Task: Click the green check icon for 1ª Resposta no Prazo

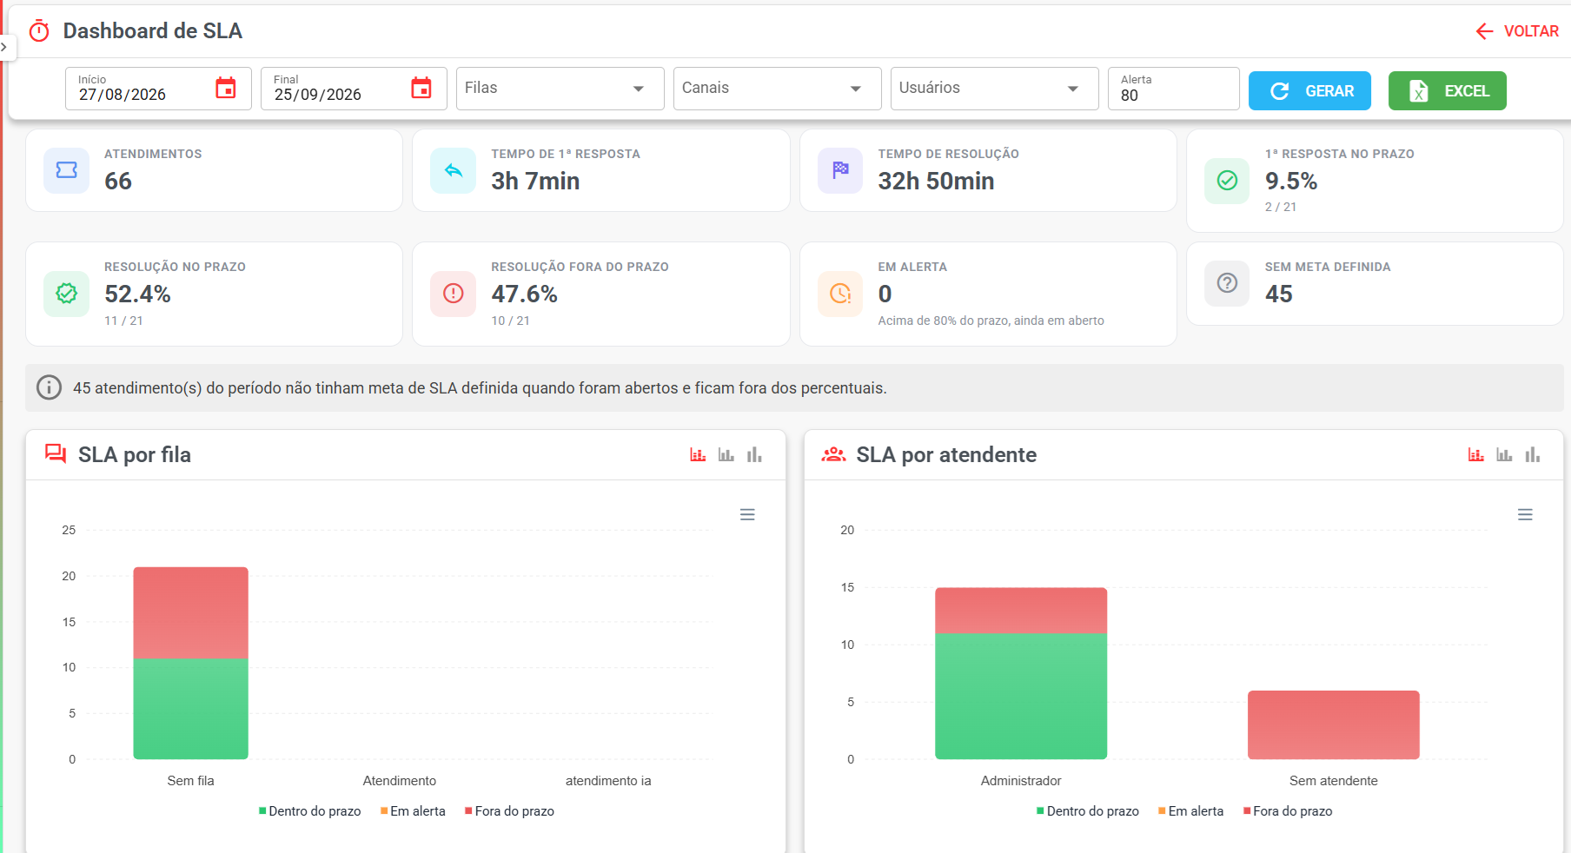Action: pos(1227,181)
